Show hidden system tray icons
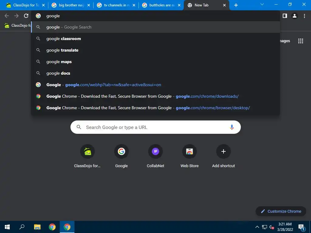This screenshot has height=233, width=311. point(257,227)
